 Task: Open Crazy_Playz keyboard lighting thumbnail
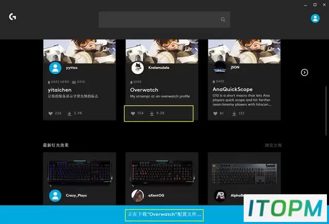(x=79, y=173)
